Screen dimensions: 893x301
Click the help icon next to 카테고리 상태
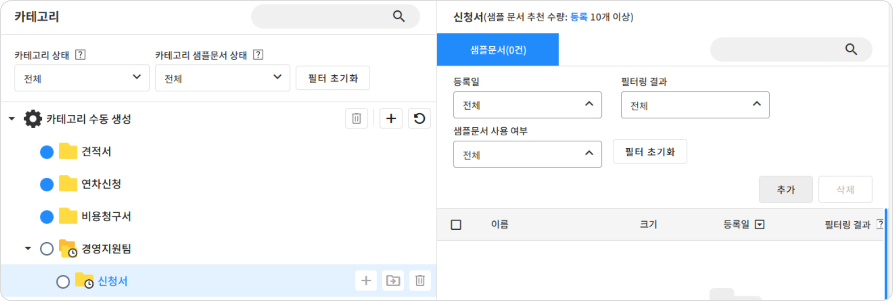coord(80,55)
